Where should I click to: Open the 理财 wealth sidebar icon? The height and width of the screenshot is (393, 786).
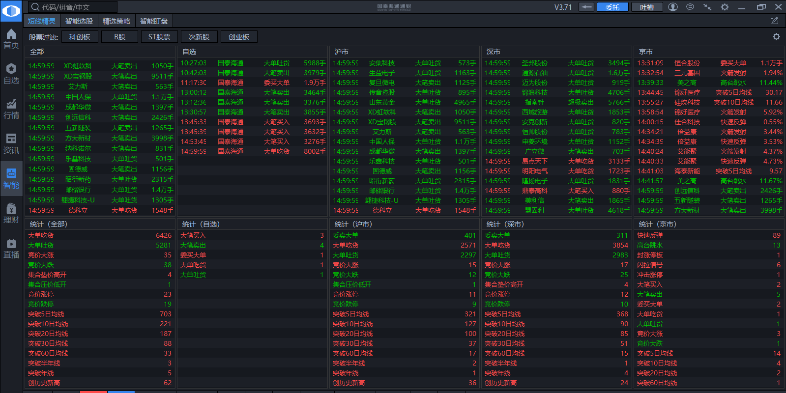click(x=11, y=213)
